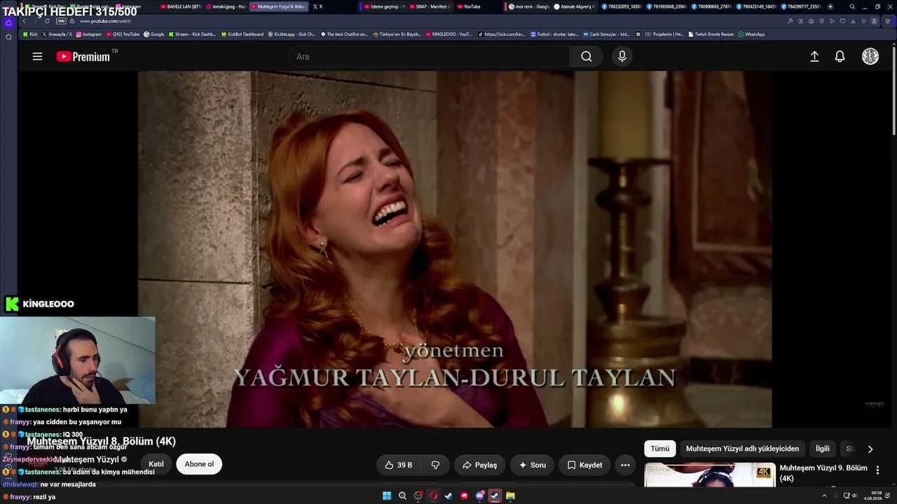Open the Kick bookmark
This screenshot has height=504, width=897.
coord(30,34)
